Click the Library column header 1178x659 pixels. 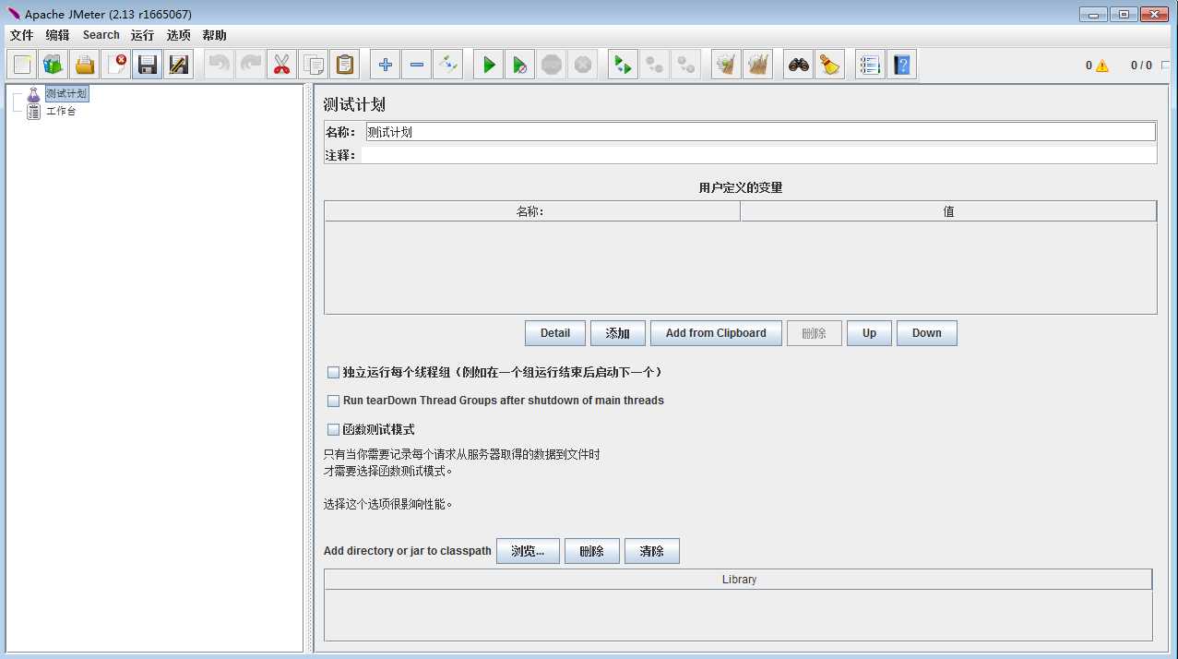[739, 580]
